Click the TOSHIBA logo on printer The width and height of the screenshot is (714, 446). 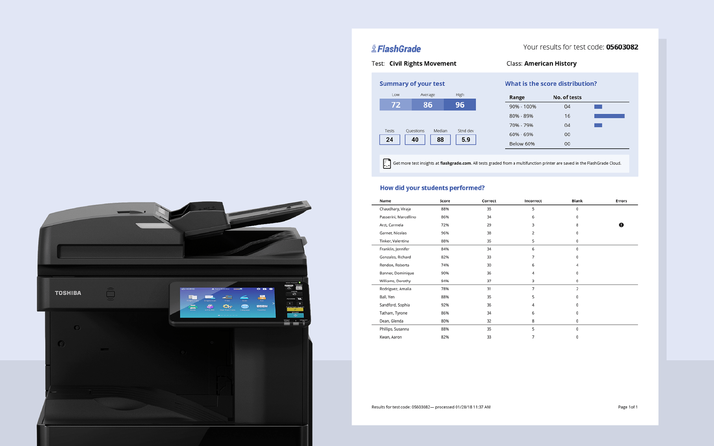[68, 293]
